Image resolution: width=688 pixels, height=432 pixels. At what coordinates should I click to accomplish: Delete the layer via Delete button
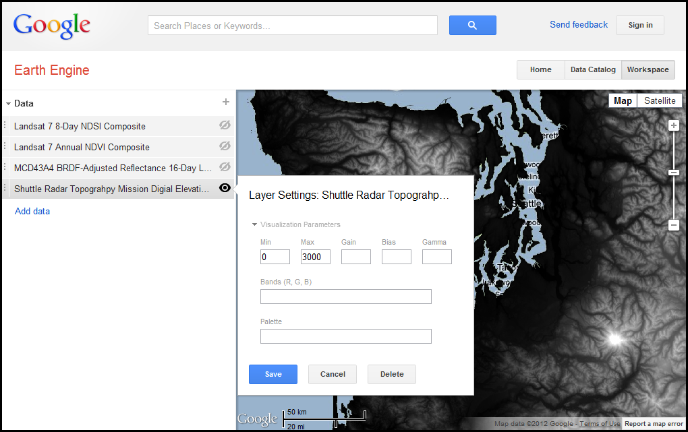pos(392,374)
